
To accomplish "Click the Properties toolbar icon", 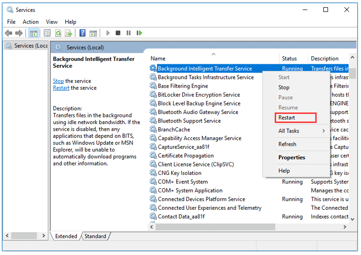I will click(x=47, y=33).
